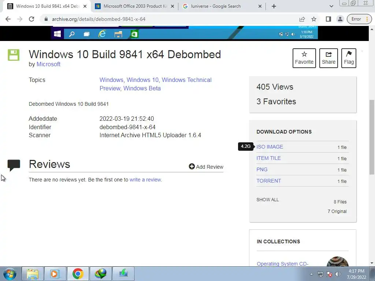375x281 pixels.
Task: Click Internet Archive HTML5 Uploader 1.6.4 text
Action: 150,135
